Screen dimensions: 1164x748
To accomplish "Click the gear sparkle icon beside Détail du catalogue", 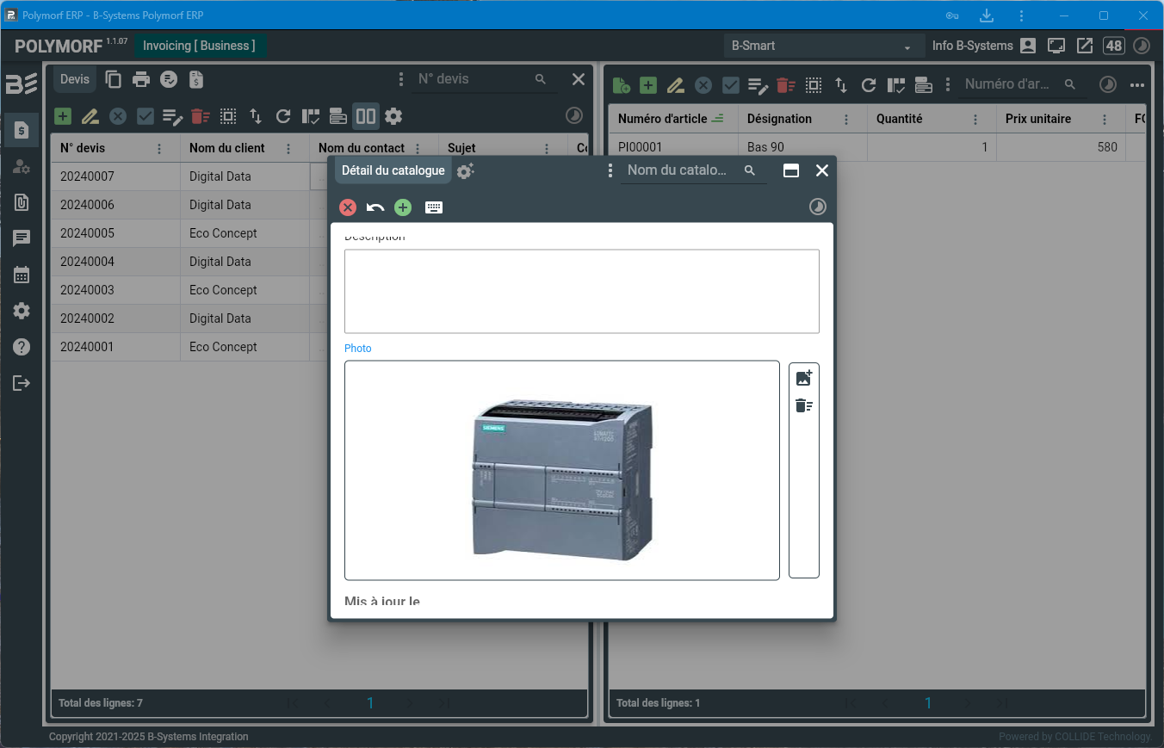I will click(x=465, y=171).
